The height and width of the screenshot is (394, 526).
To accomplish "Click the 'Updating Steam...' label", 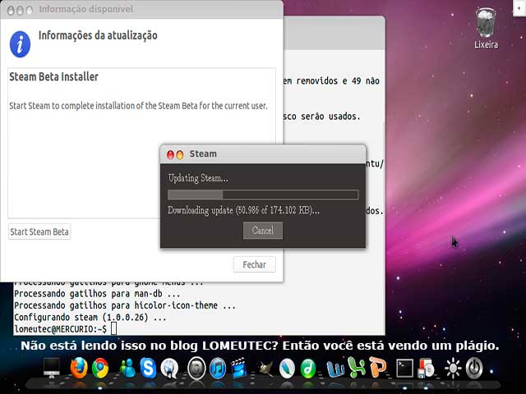I will point(198,178).
